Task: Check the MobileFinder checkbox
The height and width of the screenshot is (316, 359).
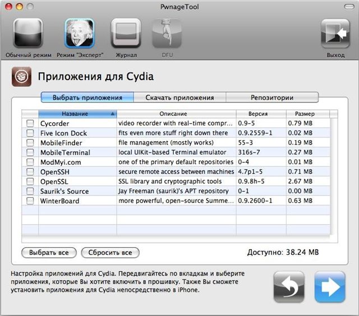Action: 30,143
